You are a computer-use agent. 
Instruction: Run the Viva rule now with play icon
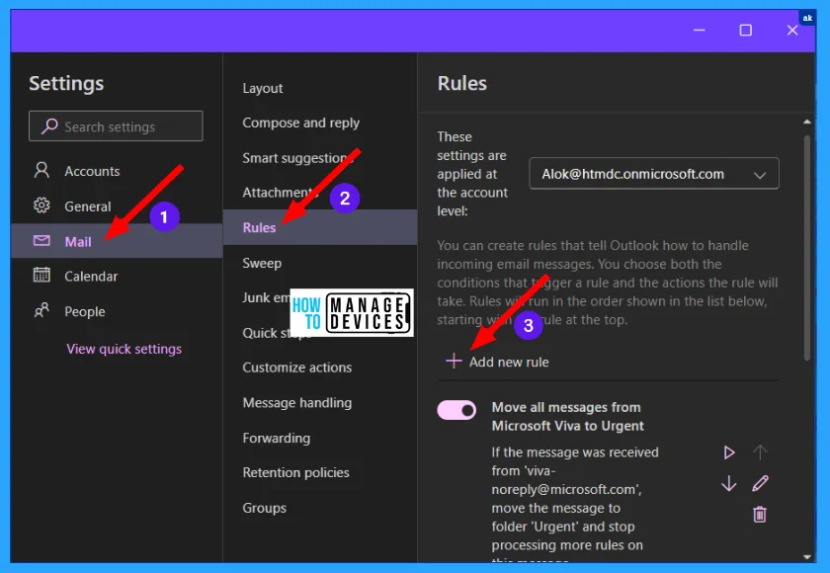[x=729, y=452]
